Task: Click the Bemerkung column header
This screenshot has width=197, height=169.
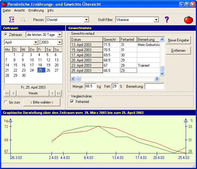Action: [148, 40]
